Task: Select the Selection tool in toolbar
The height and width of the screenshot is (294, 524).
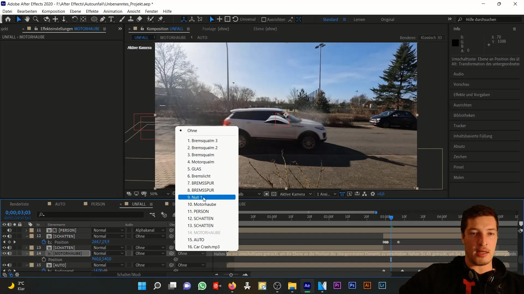Action: pos(19,19)
